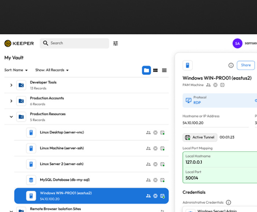Click MySQL Database shared users icon
257x212 pixels.
point(148,180)
